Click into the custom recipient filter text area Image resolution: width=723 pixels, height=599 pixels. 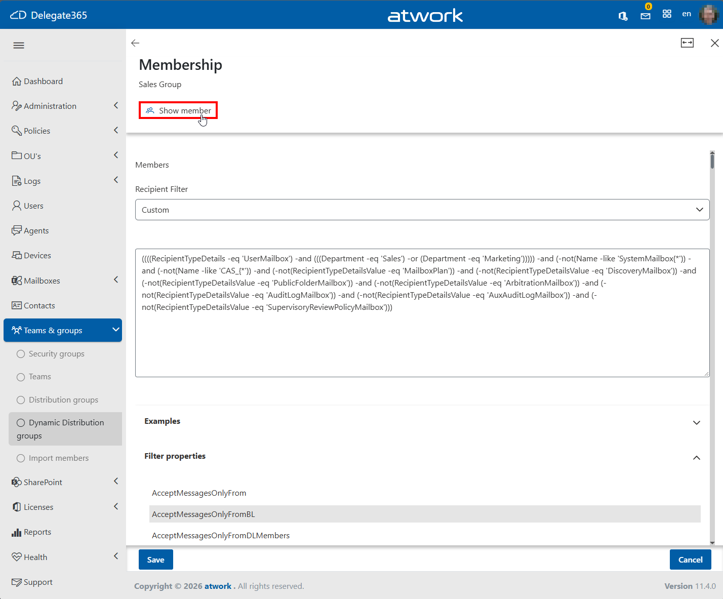(422, 313)
